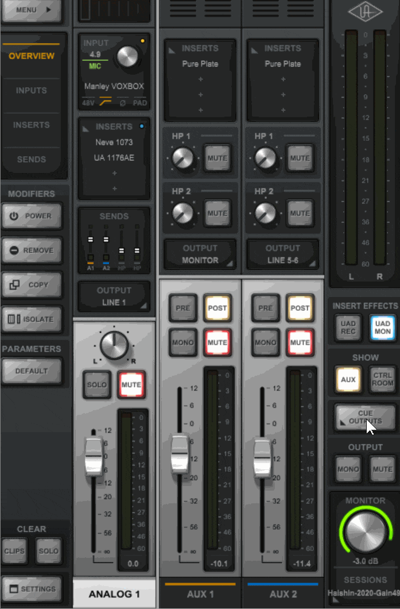Image resolution: width=400 pixels, height=609 pixels.
Task: Click the POWER modifier button
Action: (32, 216)
